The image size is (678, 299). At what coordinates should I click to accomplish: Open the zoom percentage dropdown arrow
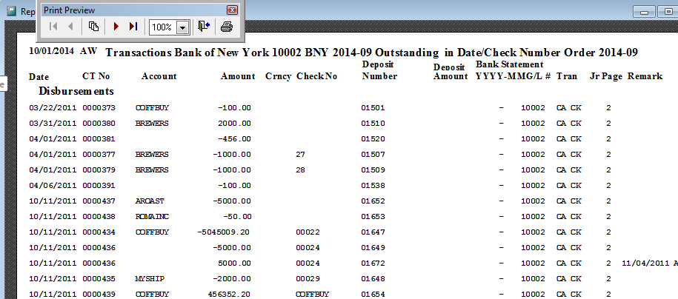pyautogui.click(x=183, y=27)
